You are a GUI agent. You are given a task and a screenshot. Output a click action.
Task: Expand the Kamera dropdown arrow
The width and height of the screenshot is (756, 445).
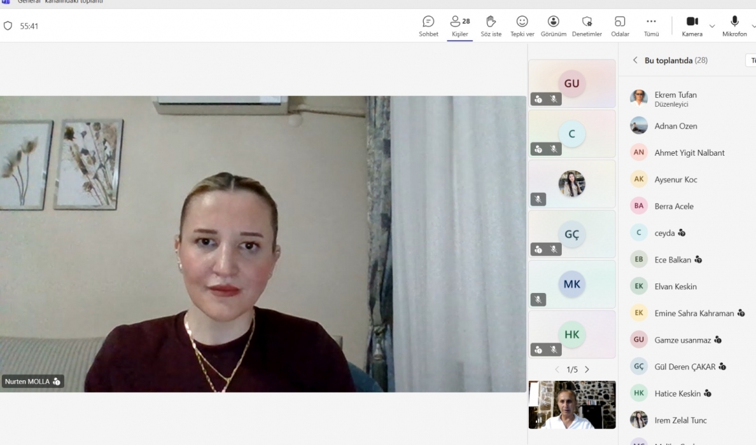point(712,26)
